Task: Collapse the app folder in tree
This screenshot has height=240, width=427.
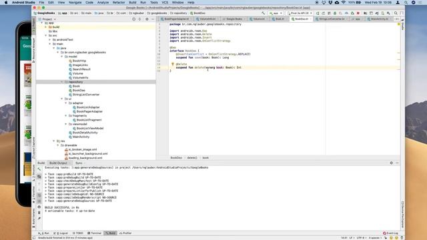Action: tap(41, 23)
